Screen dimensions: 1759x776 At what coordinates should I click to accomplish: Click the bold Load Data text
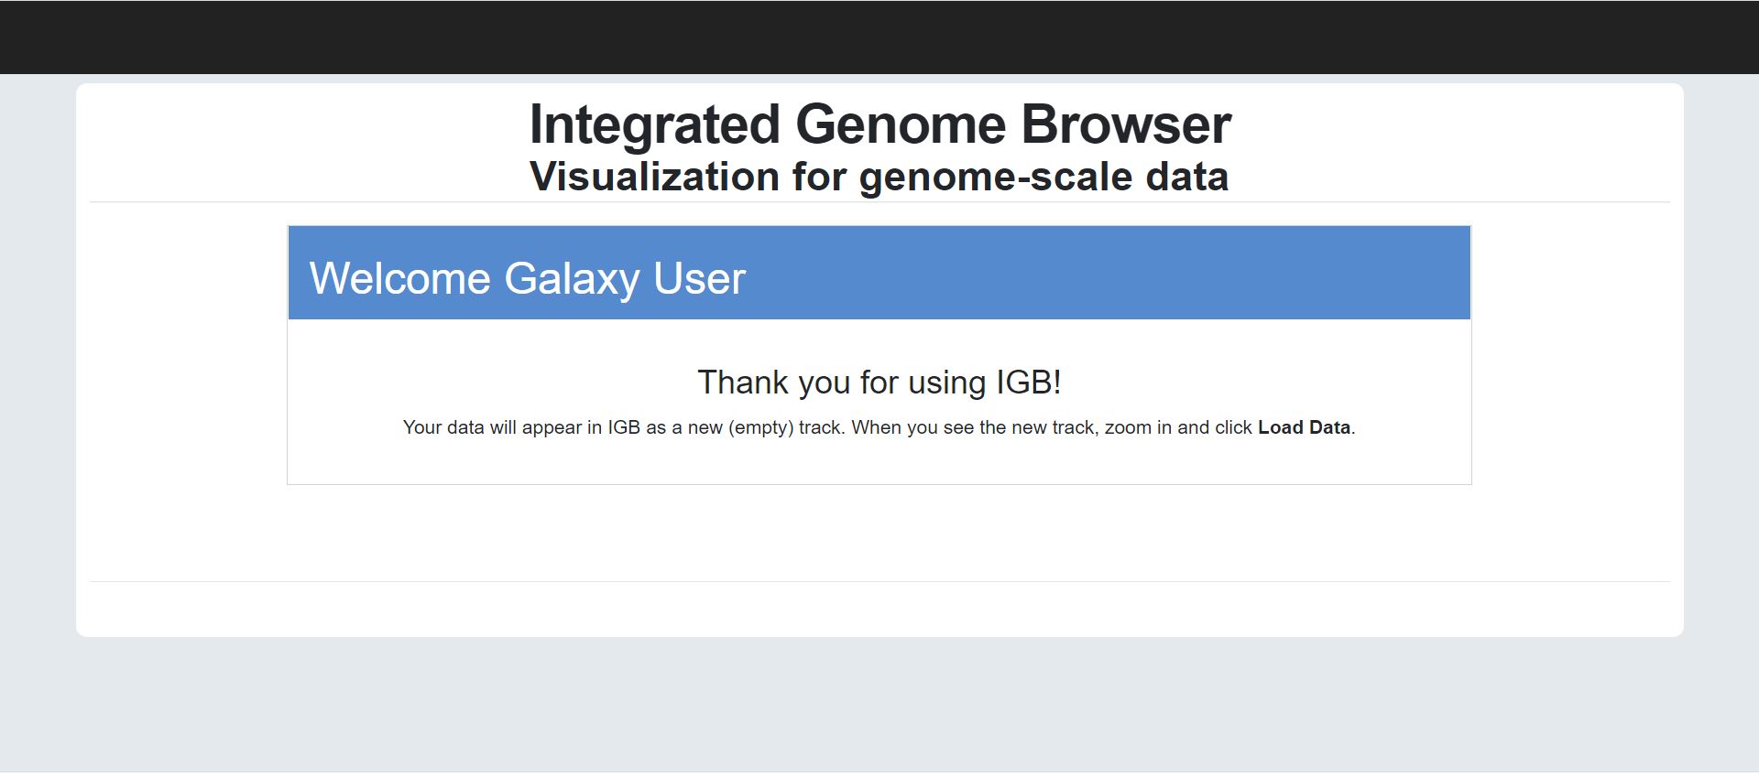click(1304, 427)
